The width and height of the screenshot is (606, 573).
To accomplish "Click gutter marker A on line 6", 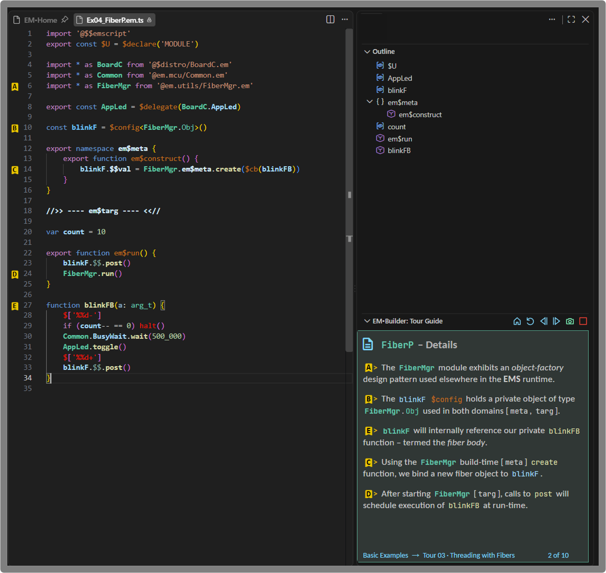I will 15,87.
